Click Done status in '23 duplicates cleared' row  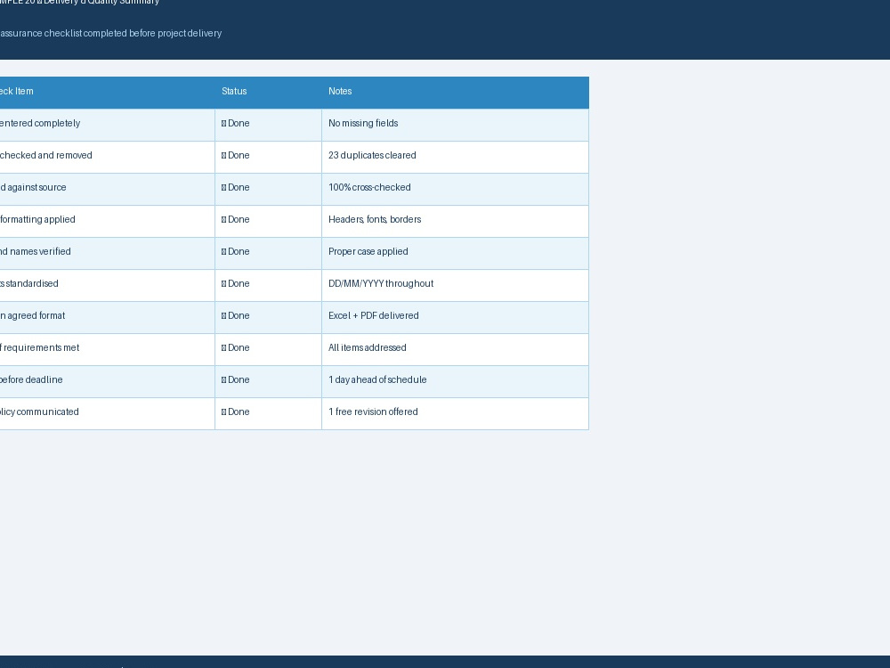[268, 156]
